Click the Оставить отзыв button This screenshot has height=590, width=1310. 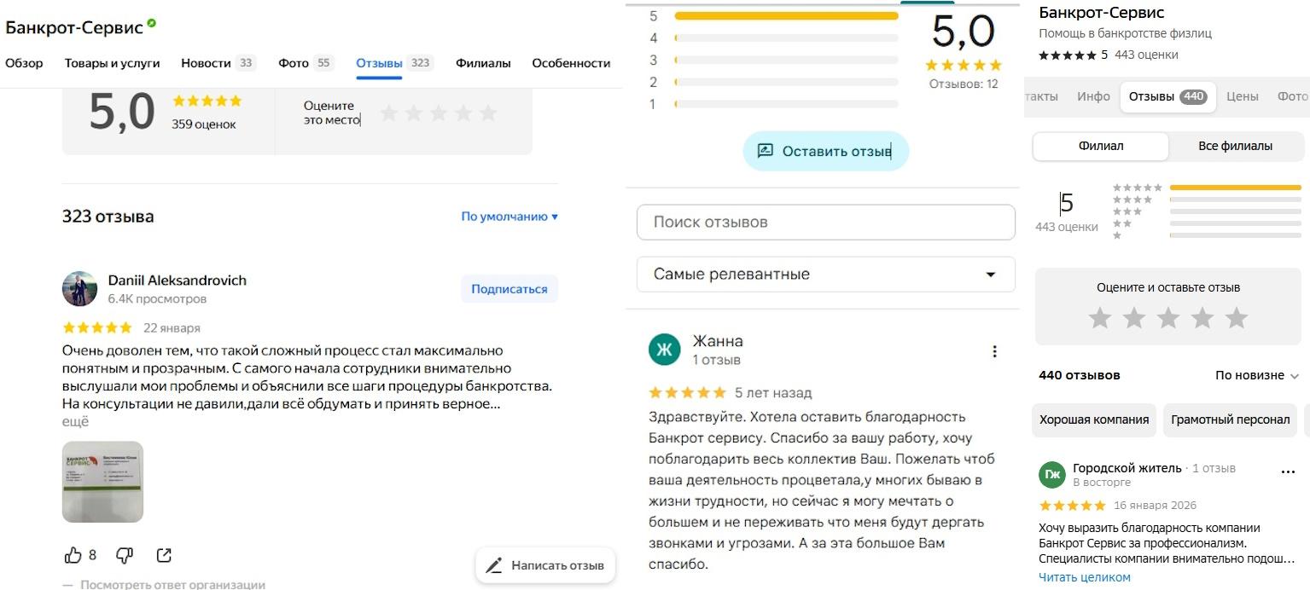click(x=825, y=151)
